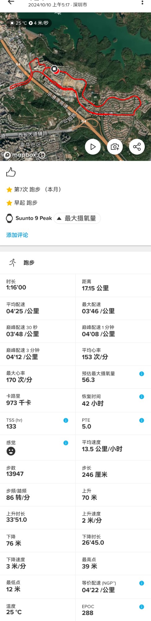Open the PTE info icon
The image size is (151, 621).
pyautogui.click(x=142, y=420)
